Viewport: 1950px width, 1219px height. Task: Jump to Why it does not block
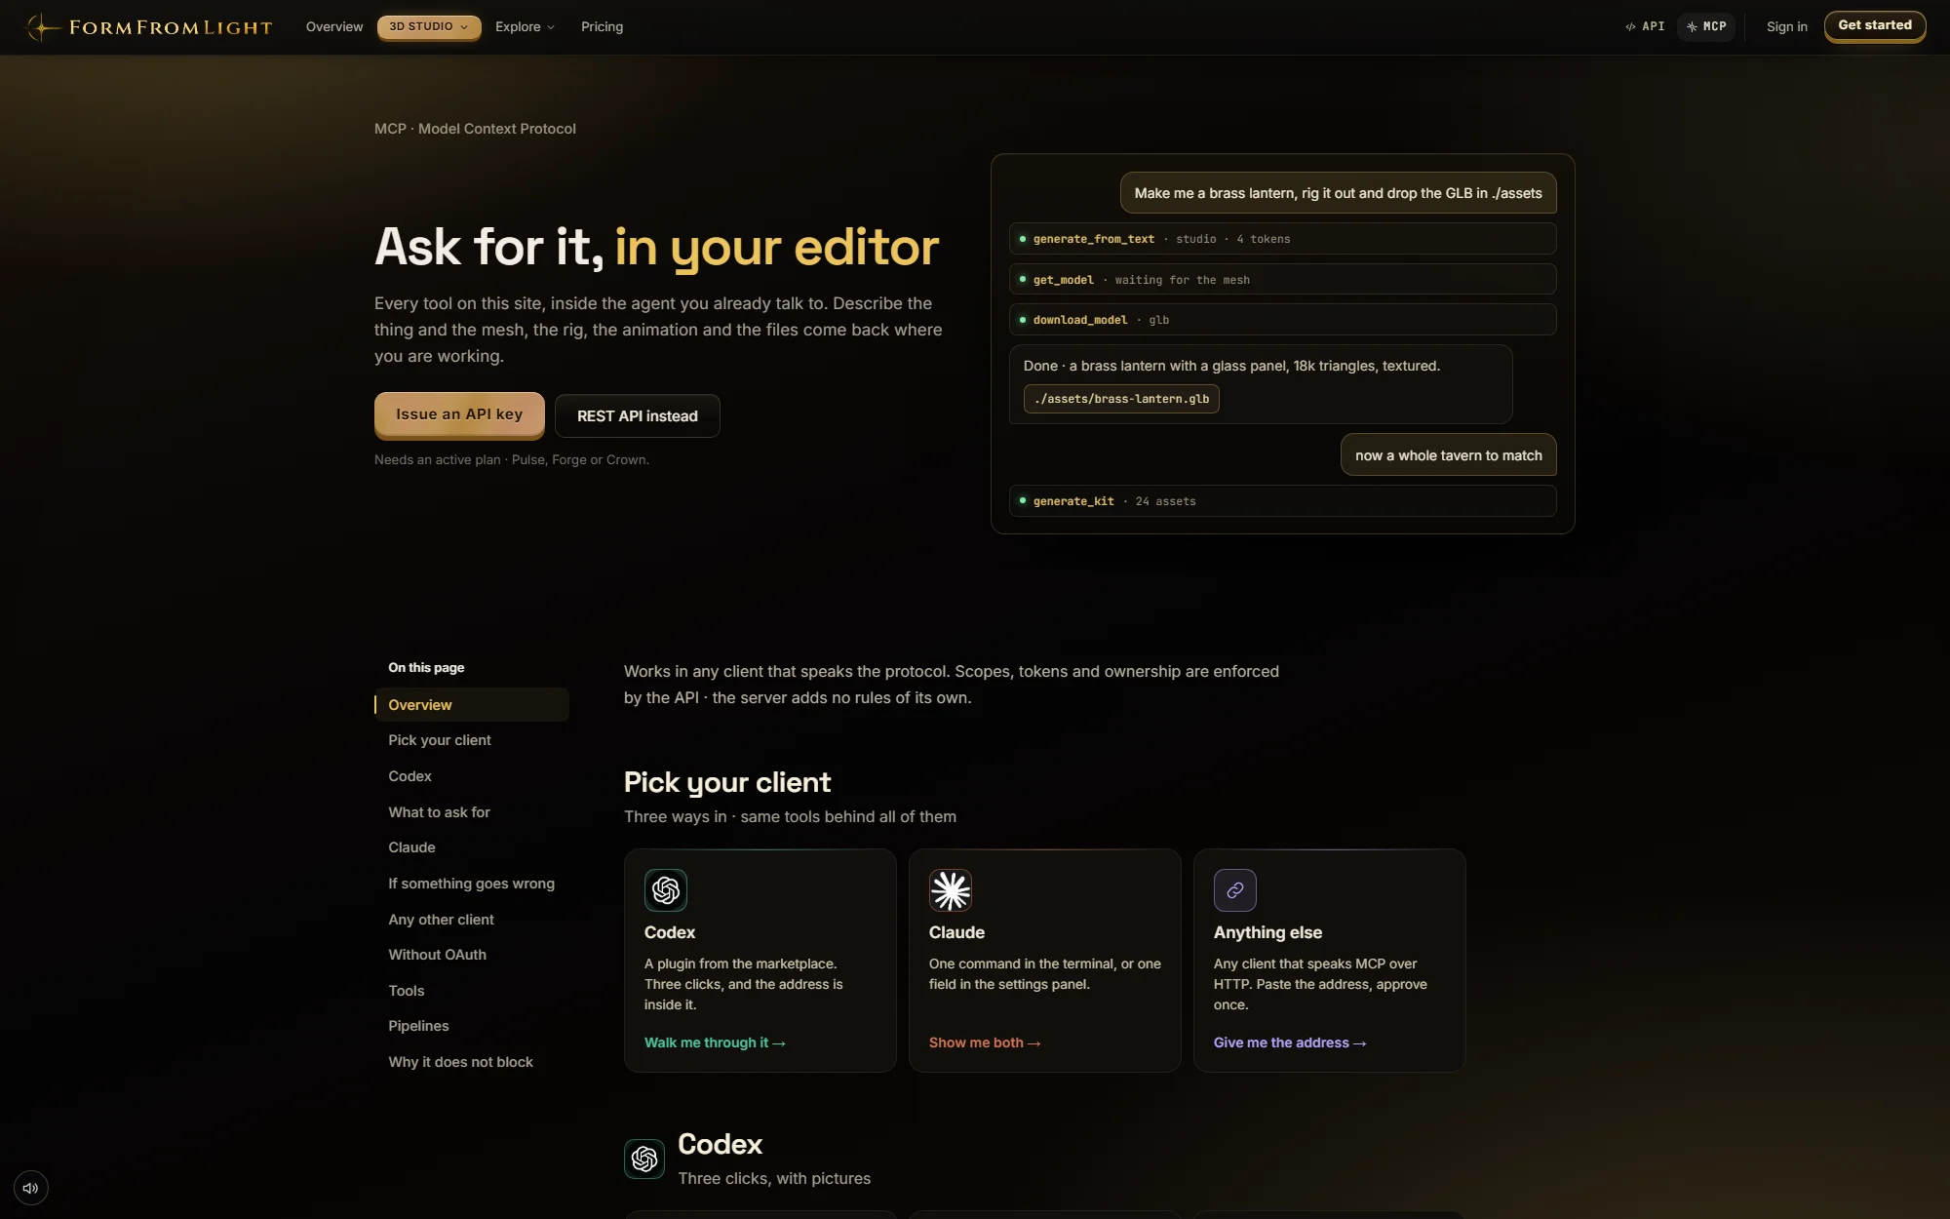tap(460, 1062)
